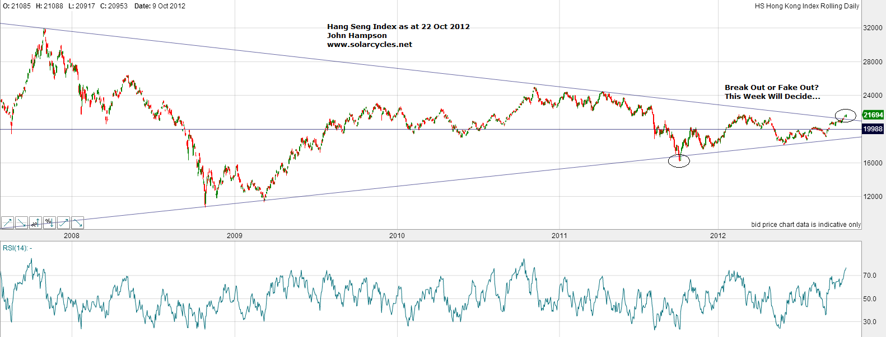886x337 pixels.
Task: Click the 'Break Out or Fake Out?' annotation
Action: tap(771, 88)
